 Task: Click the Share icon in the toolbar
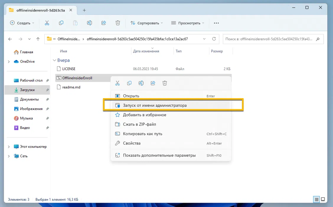[104, 23]
